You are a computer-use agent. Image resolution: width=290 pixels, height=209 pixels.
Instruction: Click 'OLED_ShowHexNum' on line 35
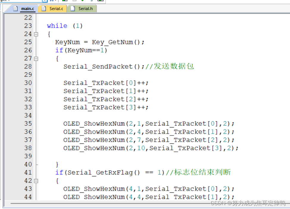pyautogui.click(x=94, y=124)
